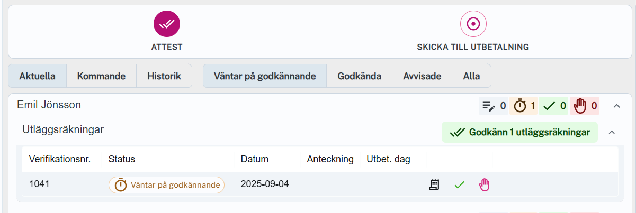636x213 pixels.
Task: Click the Väntar på godkännande status pill
Action: click(167, 185)
